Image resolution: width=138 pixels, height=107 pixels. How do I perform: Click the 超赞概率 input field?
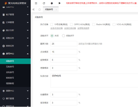coord(64,60)
